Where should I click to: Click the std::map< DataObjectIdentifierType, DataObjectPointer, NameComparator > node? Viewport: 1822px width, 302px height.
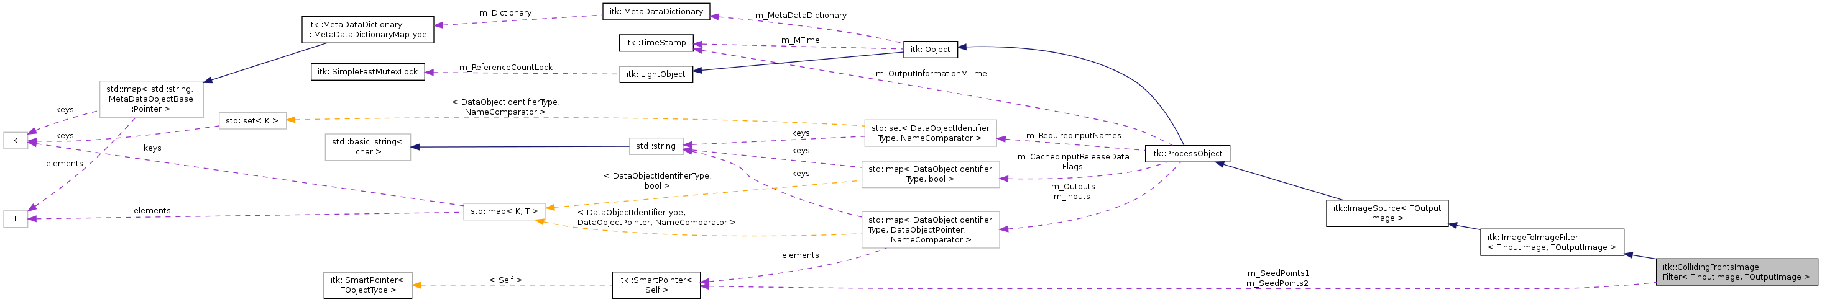point(930,230)
